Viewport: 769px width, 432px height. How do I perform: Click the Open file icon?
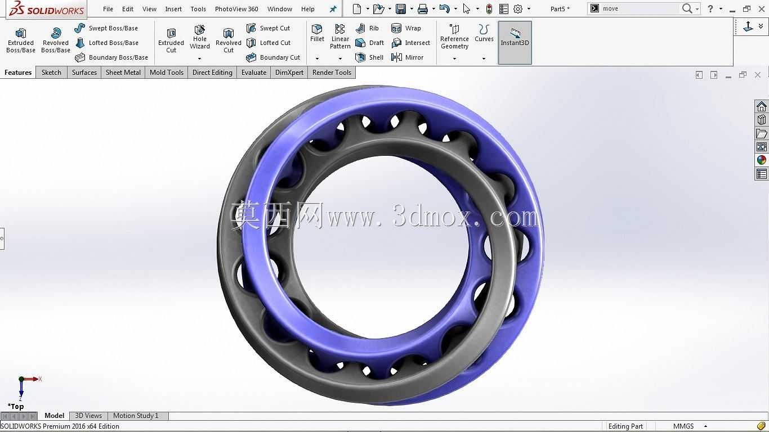point(379,9)
